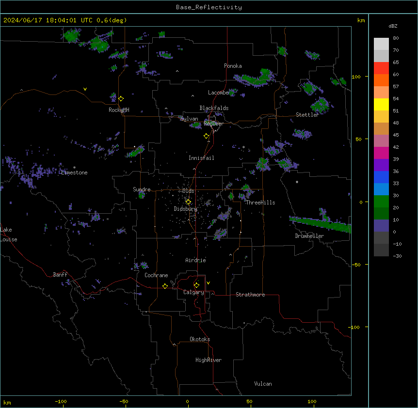The height and width of the screenshot is (408, 418).
Task: Click the Strathmore label
Action: 250,295
